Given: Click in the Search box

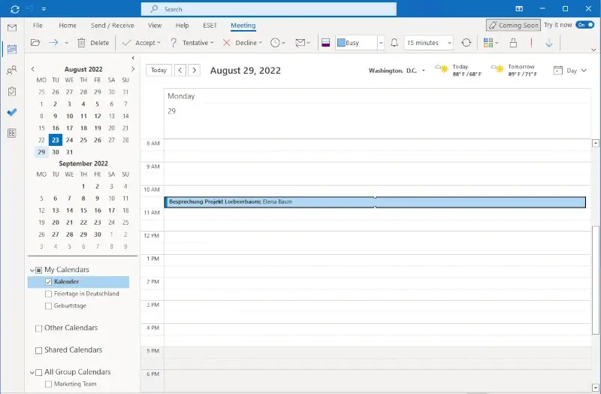Looking at the screenshot, I should pos(269,9).
